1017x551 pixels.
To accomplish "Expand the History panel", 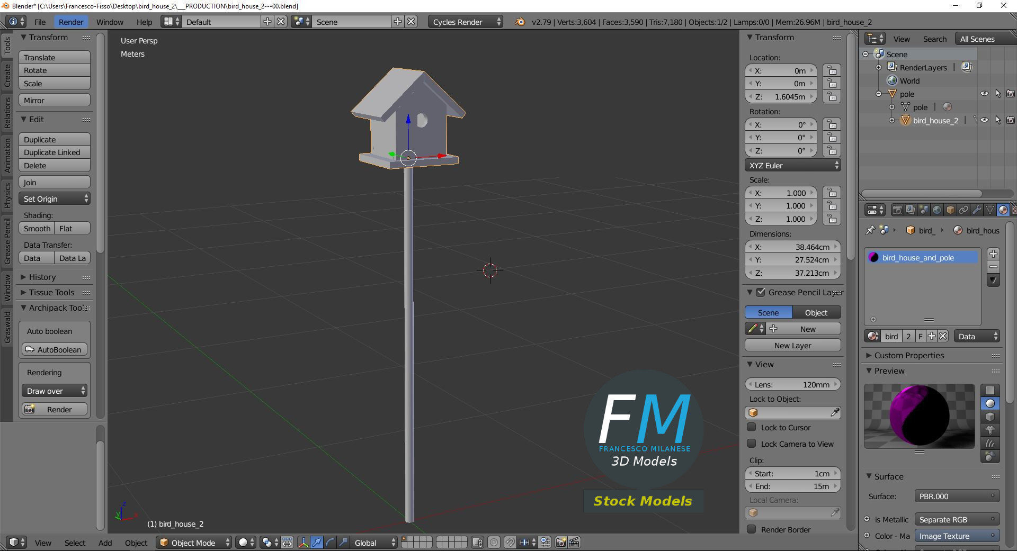I will (x=42, y=277).
